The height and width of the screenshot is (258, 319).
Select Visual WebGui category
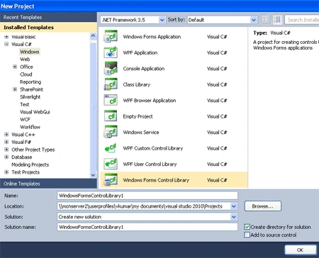pos(35,112)
